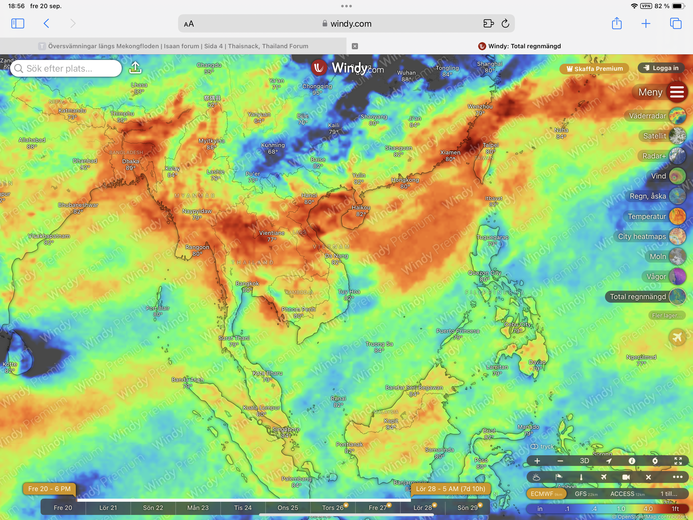
Task: Click the rainfall color legend scale
Action: point(607,509)
